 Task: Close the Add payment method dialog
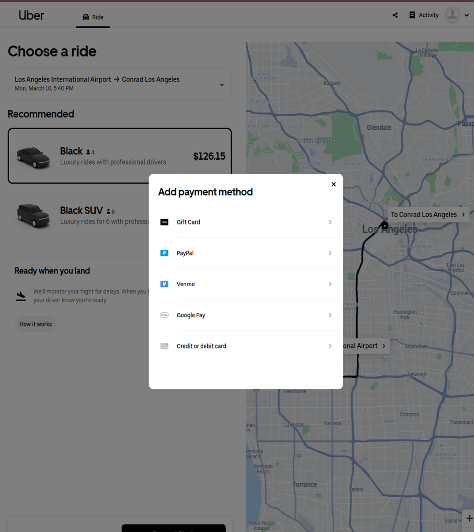(x=334, y=184)
